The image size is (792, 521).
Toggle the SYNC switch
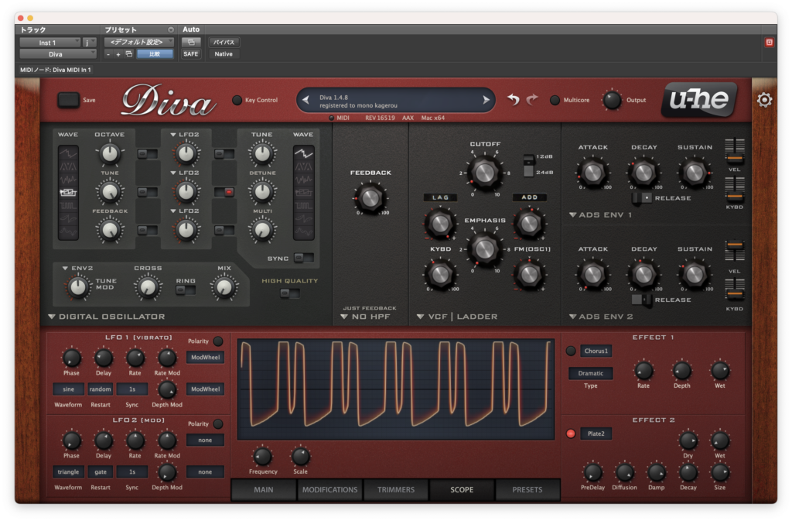(303, 258)
